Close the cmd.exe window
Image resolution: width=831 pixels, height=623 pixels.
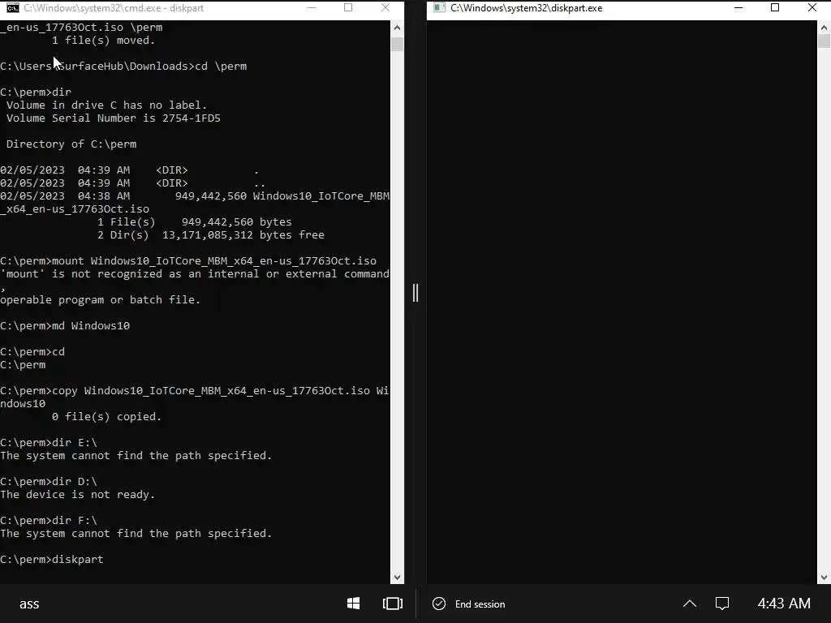coord(385,8)
